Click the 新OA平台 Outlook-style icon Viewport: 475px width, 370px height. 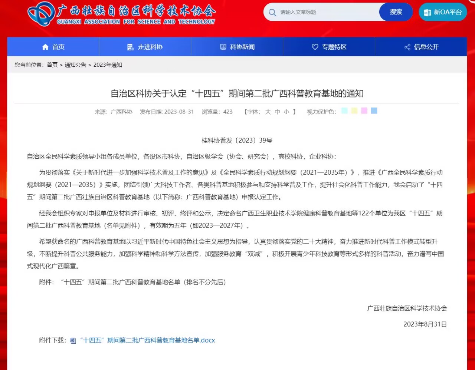click(x=427, y=12)
